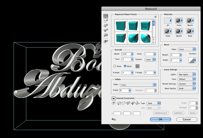Select the Bend radio button
The width and height of the screenshot is (203, 138).
[x=125, y=66]
